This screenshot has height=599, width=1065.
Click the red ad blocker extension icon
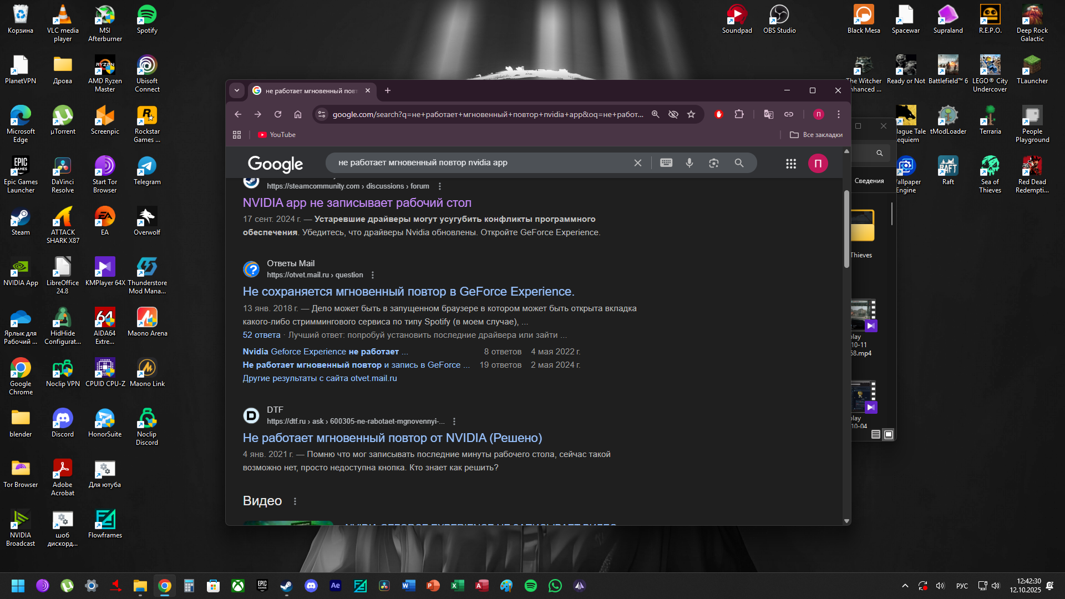pos(719,114)
